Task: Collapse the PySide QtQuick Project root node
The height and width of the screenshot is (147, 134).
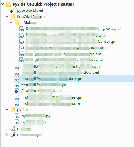Action: click(3, 4)
